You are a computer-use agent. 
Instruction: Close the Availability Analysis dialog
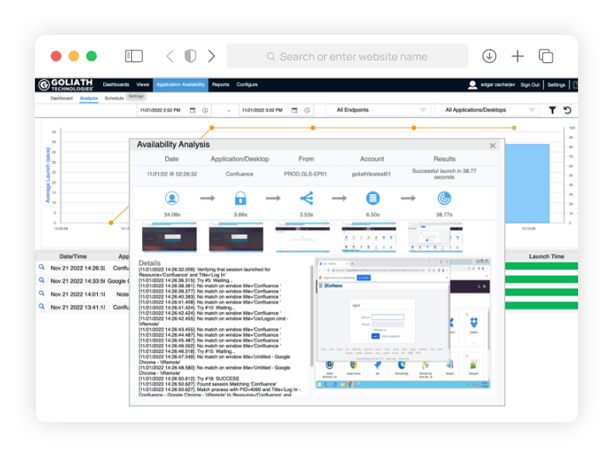[493, 145]
